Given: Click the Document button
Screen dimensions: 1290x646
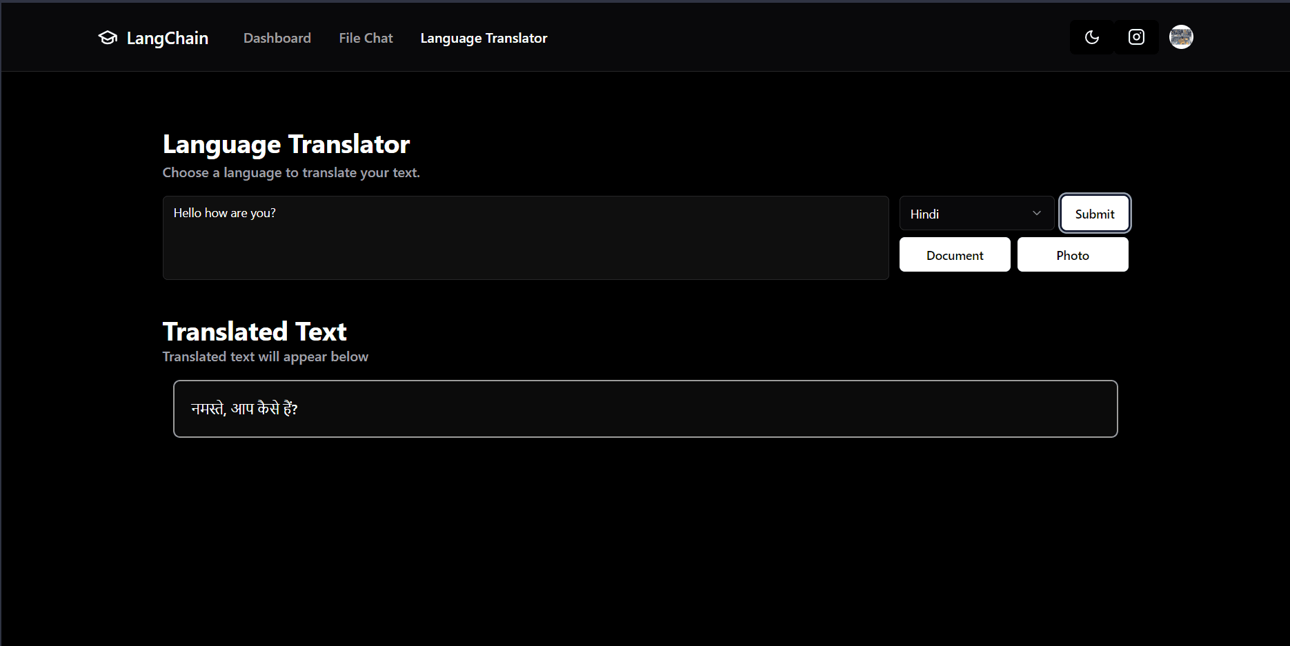Looking at the screenshot, I should [x=955, y=255].
